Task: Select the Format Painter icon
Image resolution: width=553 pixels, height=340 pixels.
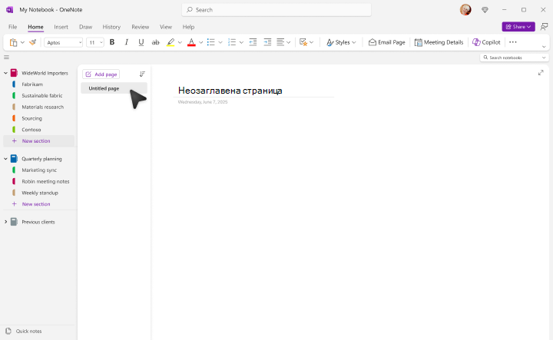Action: click(x=33, y=42)
